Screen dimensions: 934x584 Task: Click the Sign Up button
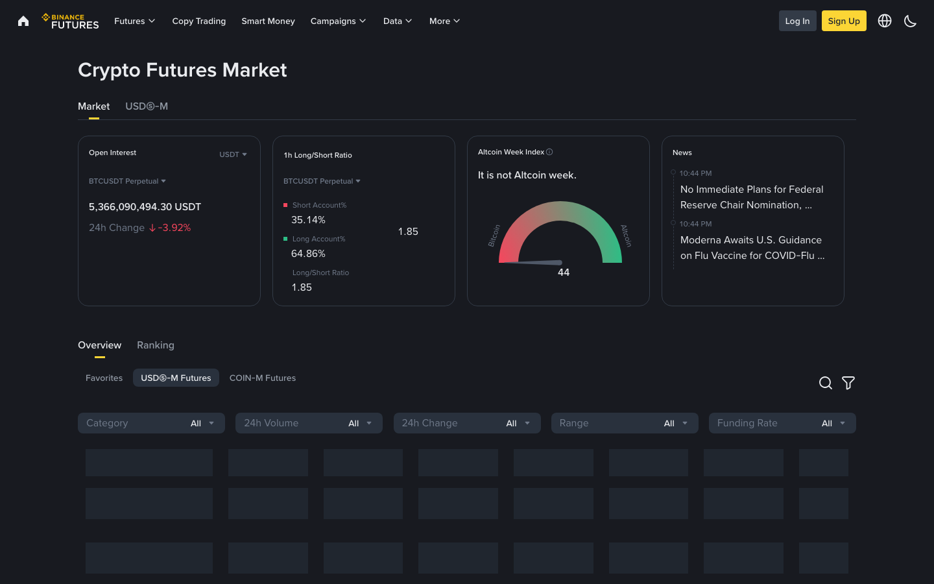[x=844, y=21]
